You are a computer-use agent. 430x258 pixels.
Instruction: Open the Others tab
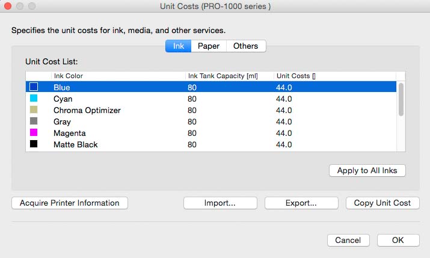pyautogui.click(x=246, y=46)
